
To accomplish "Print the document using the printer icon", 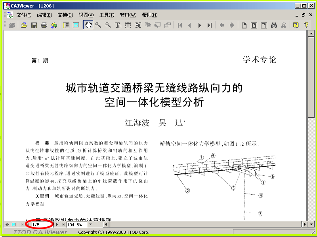I will [44, 25].
